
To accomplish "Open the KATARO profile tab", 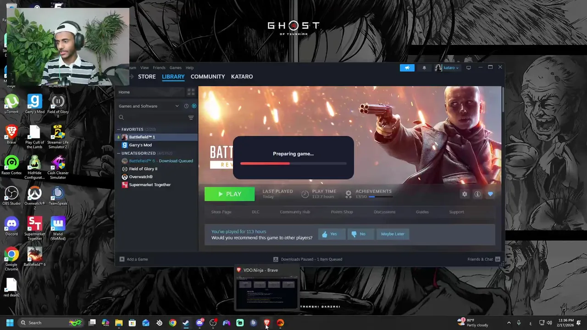I will (242, 77).
